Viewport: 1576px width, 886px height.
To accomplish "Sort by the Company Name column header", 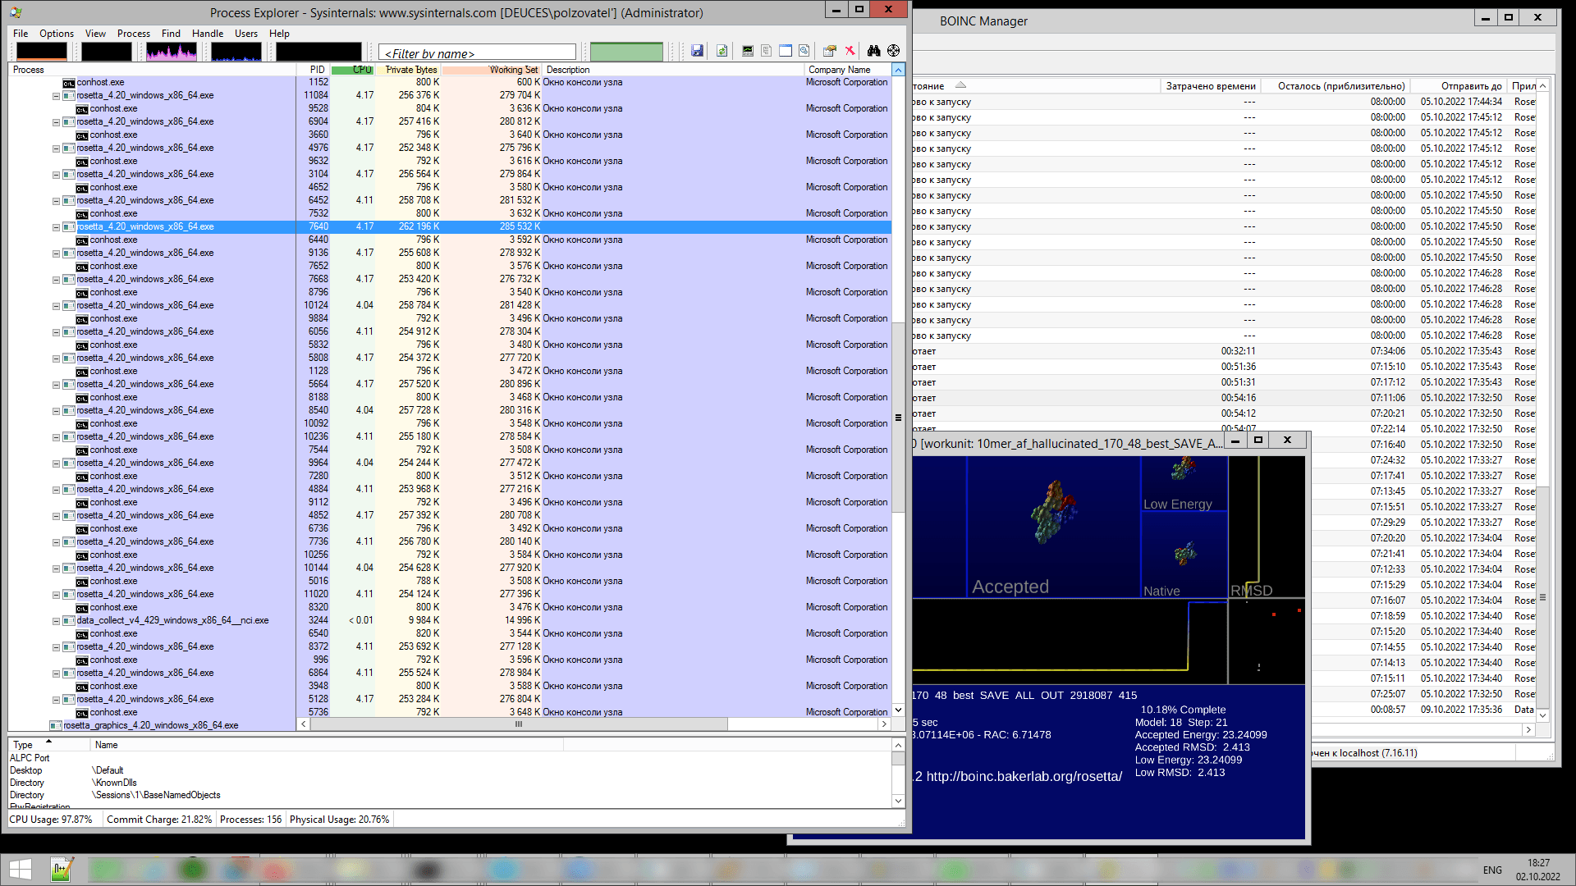I will [x=839, y=70].
